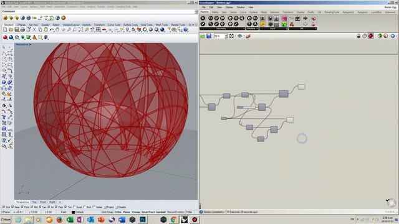
Task: Click black Default layer color swatch
Action: (74, 212)
